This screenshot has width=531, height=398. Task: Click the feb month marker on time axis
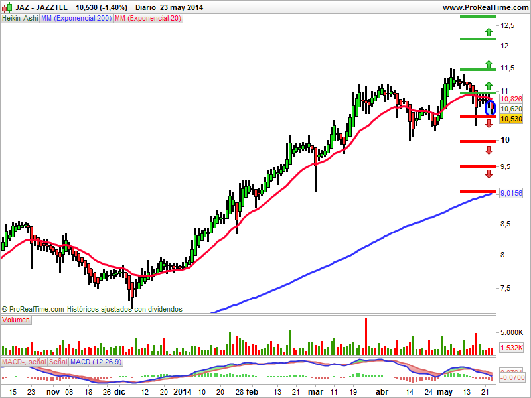point(252,392)
